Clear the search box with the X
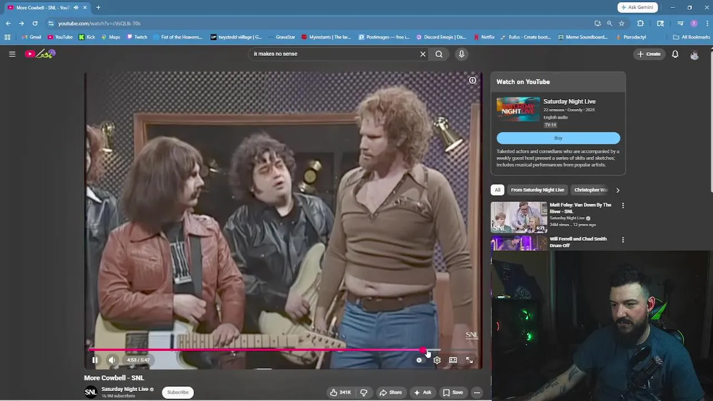The image size is (713, 401). point(423,54)
